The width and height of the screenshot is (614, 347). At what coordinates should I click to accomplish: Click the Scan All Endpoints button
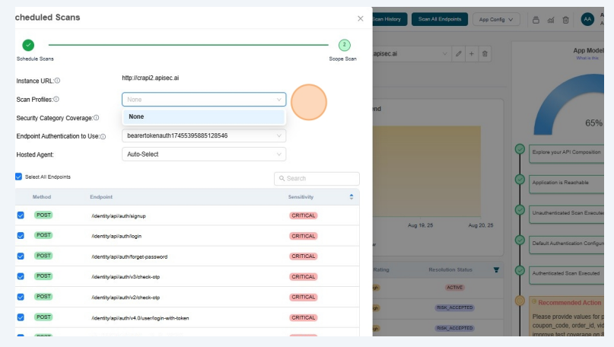439,20
